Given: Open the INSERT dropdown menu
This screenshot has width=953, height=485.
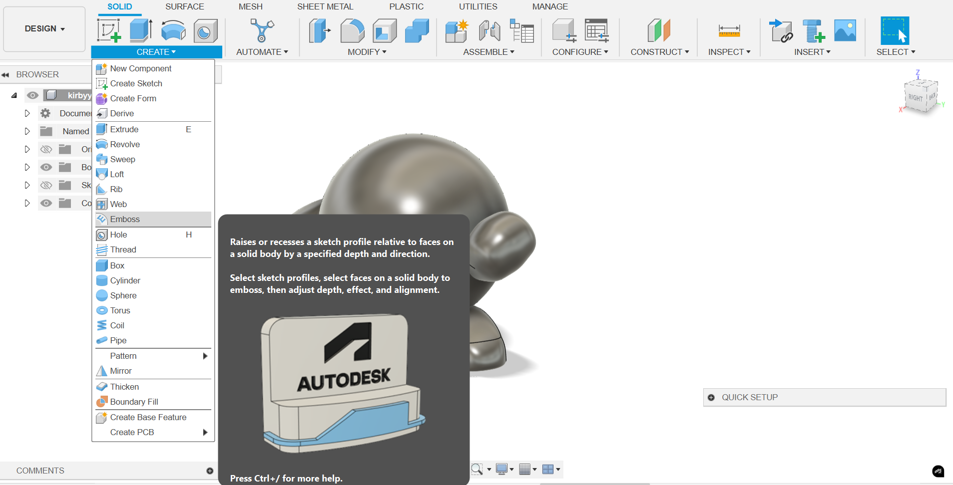Looking at the screenshot, I should pyautogui.click(x=812, y=52).
